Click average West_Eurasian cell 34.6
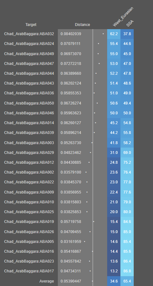Viewport: 153px width, 286px height. tap(114, 281)
